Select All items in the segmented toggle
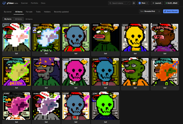Viewport: 183px width, 124px height. click(x=18, y=19)
